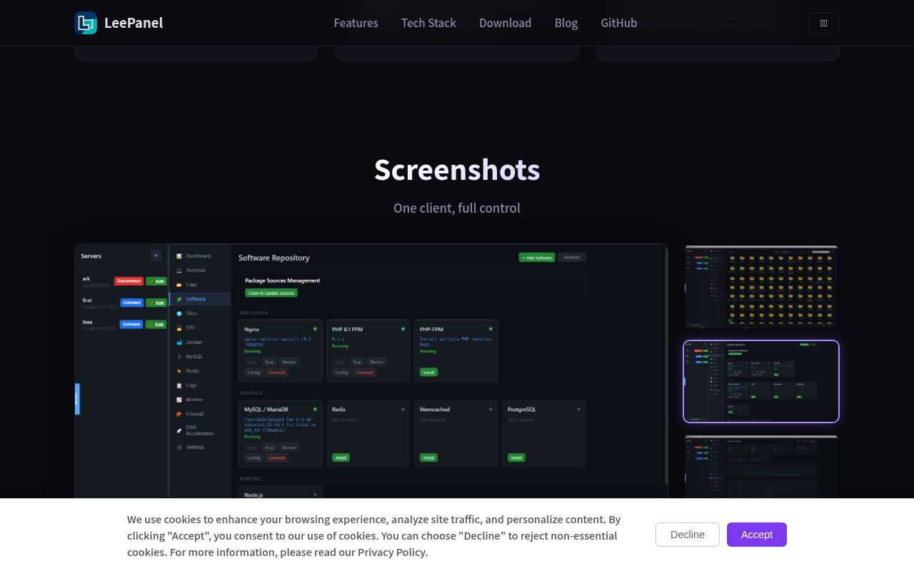Click Uninstall on the Nginx card
Viewport: 914px width, 571px height.
pyautogui.click(x=277, y=373)
